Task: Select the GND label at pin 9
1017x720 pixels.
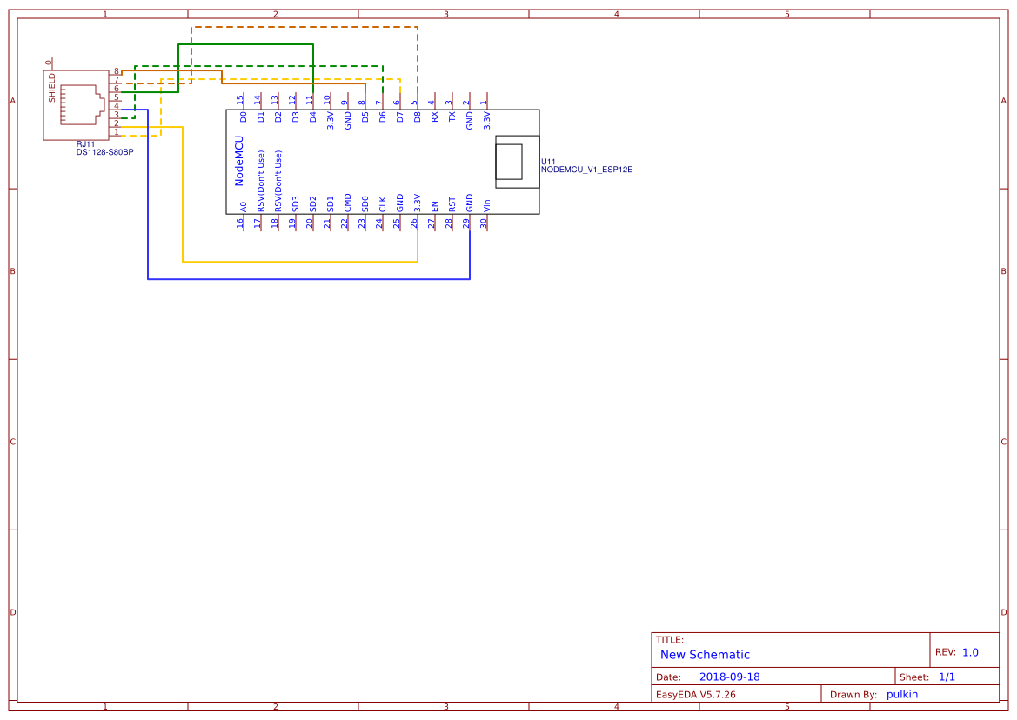Action: [348, 121]
